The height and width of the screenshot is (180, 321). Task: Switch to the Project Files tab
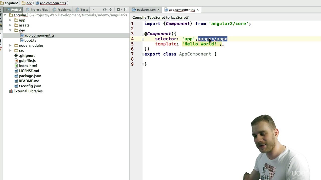[37, 9]
